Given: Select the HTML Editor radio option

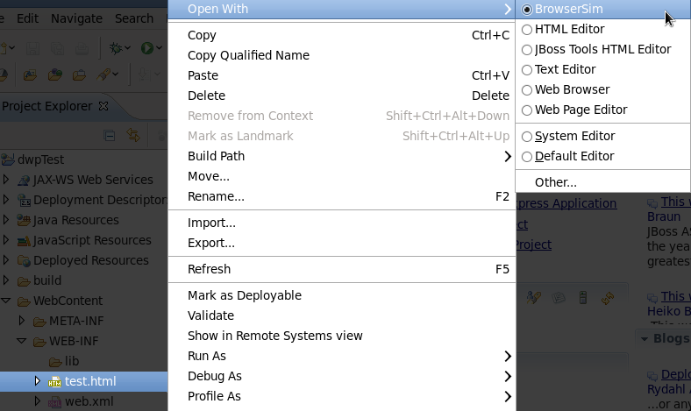Looking at the screenshot, I should [527, 29].
